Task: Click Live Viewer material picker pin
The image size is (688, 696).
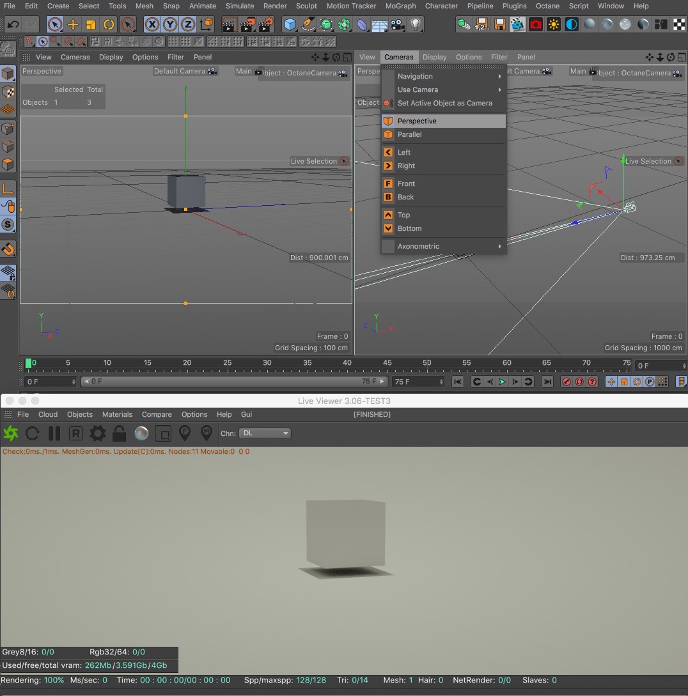Action: (x=206, y=433)
